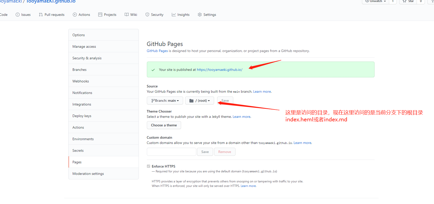Click the Issues circle icon
This screenshot has height=204, width=434.
click(x=18, y=15)
